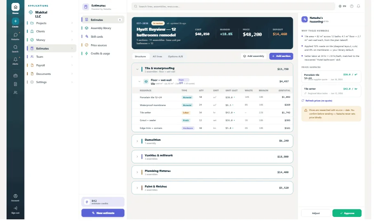Focus the search lines, assemblies field
379x221 pixels.
click(233, 6)
